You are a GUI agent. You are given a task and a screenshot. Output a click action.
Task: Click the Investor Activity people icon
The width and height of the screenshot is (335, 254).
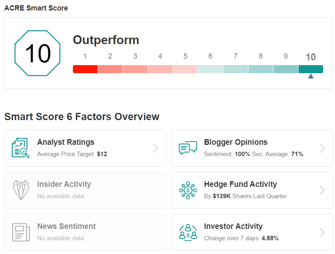[x=188, y=232]
